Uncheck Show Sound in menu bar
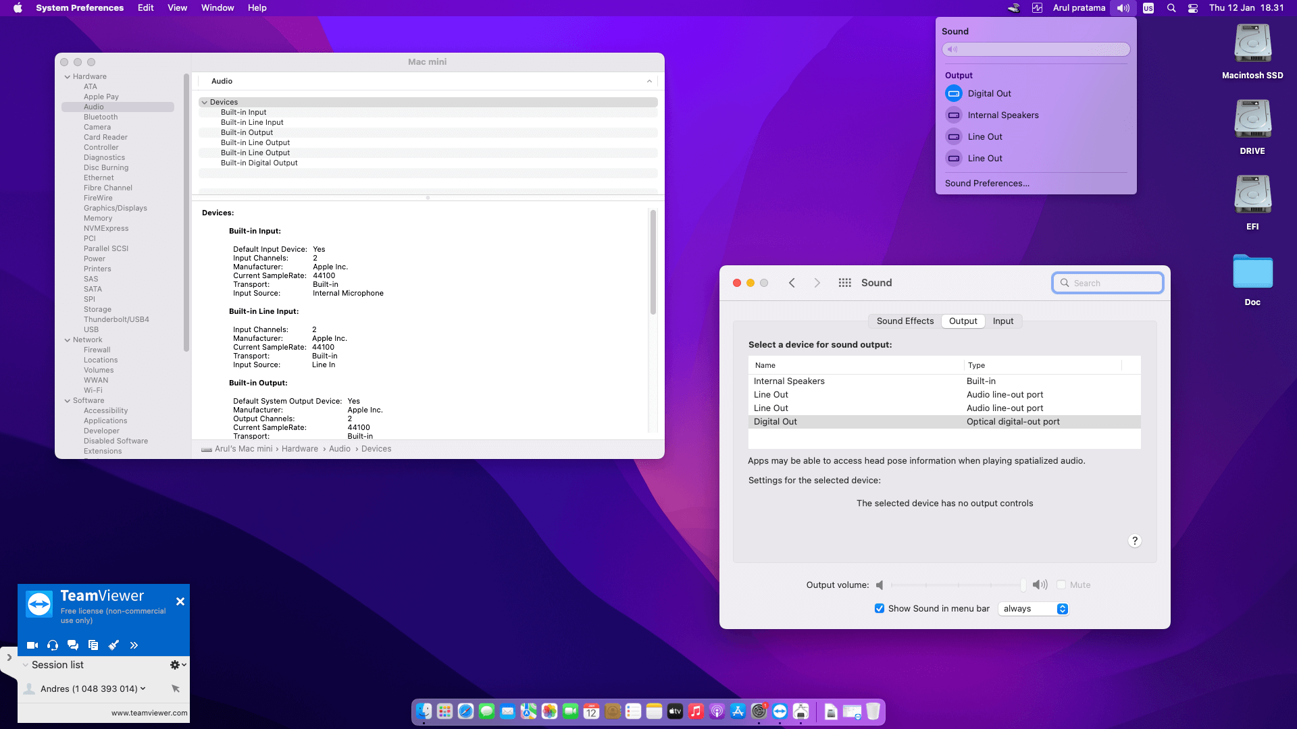The height and width of the screenshot is (729, 1297). [880, 609]
